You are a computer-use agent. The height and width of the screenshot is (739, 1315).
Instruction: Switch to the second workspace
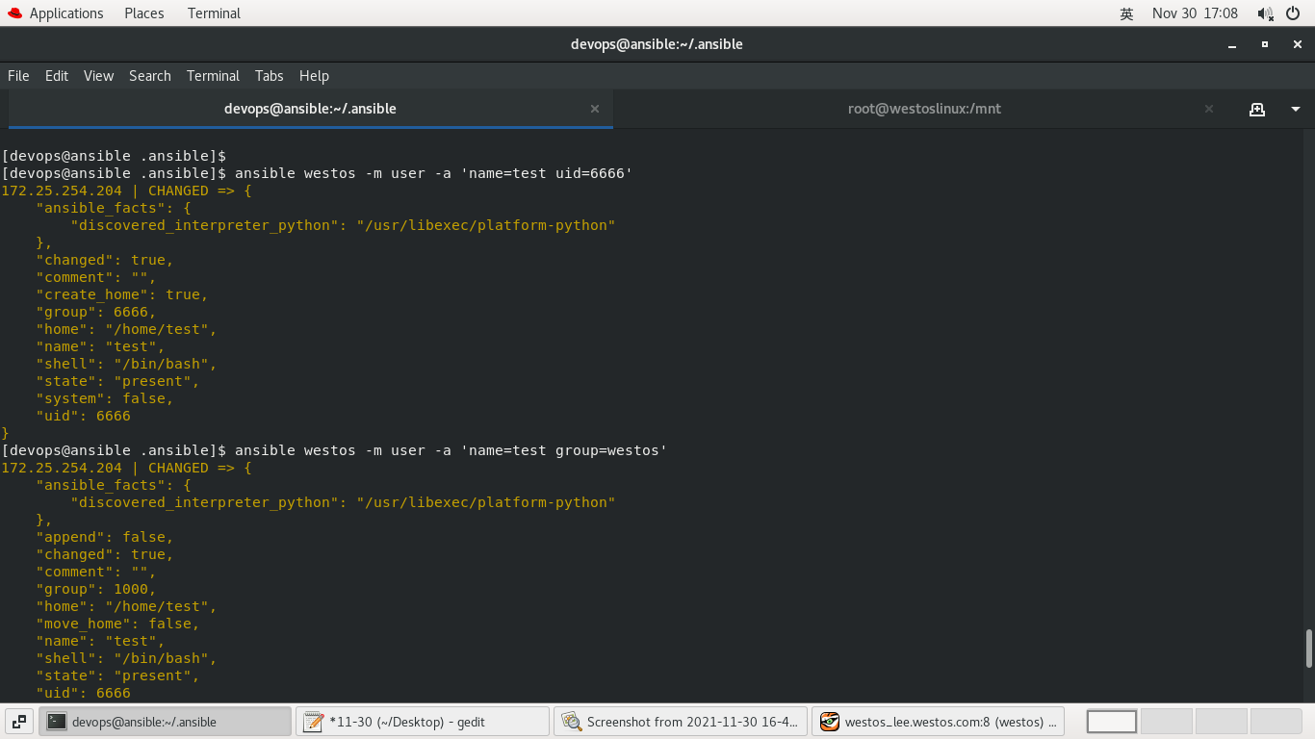1167,722
